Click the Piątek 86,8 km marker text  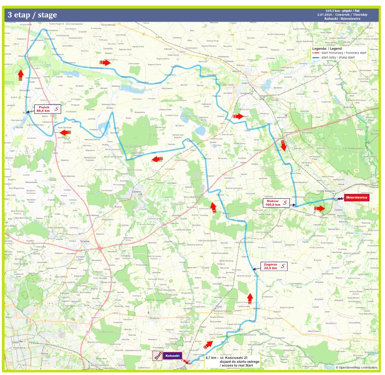[44, 109]
